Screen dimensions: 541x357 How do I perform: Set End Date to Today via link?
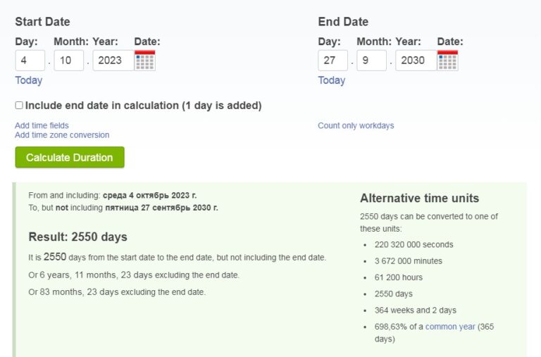(332, 80)
